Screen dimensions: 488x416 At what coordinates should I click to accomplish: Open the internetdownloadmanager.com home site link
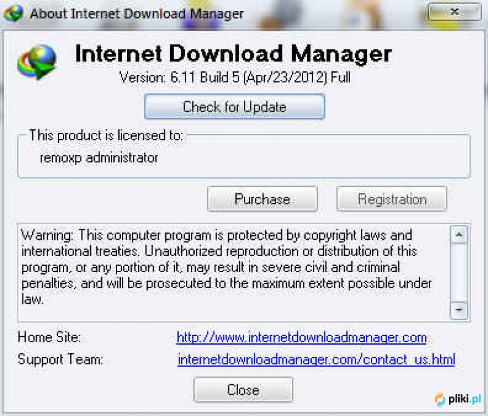coord(301,337)
